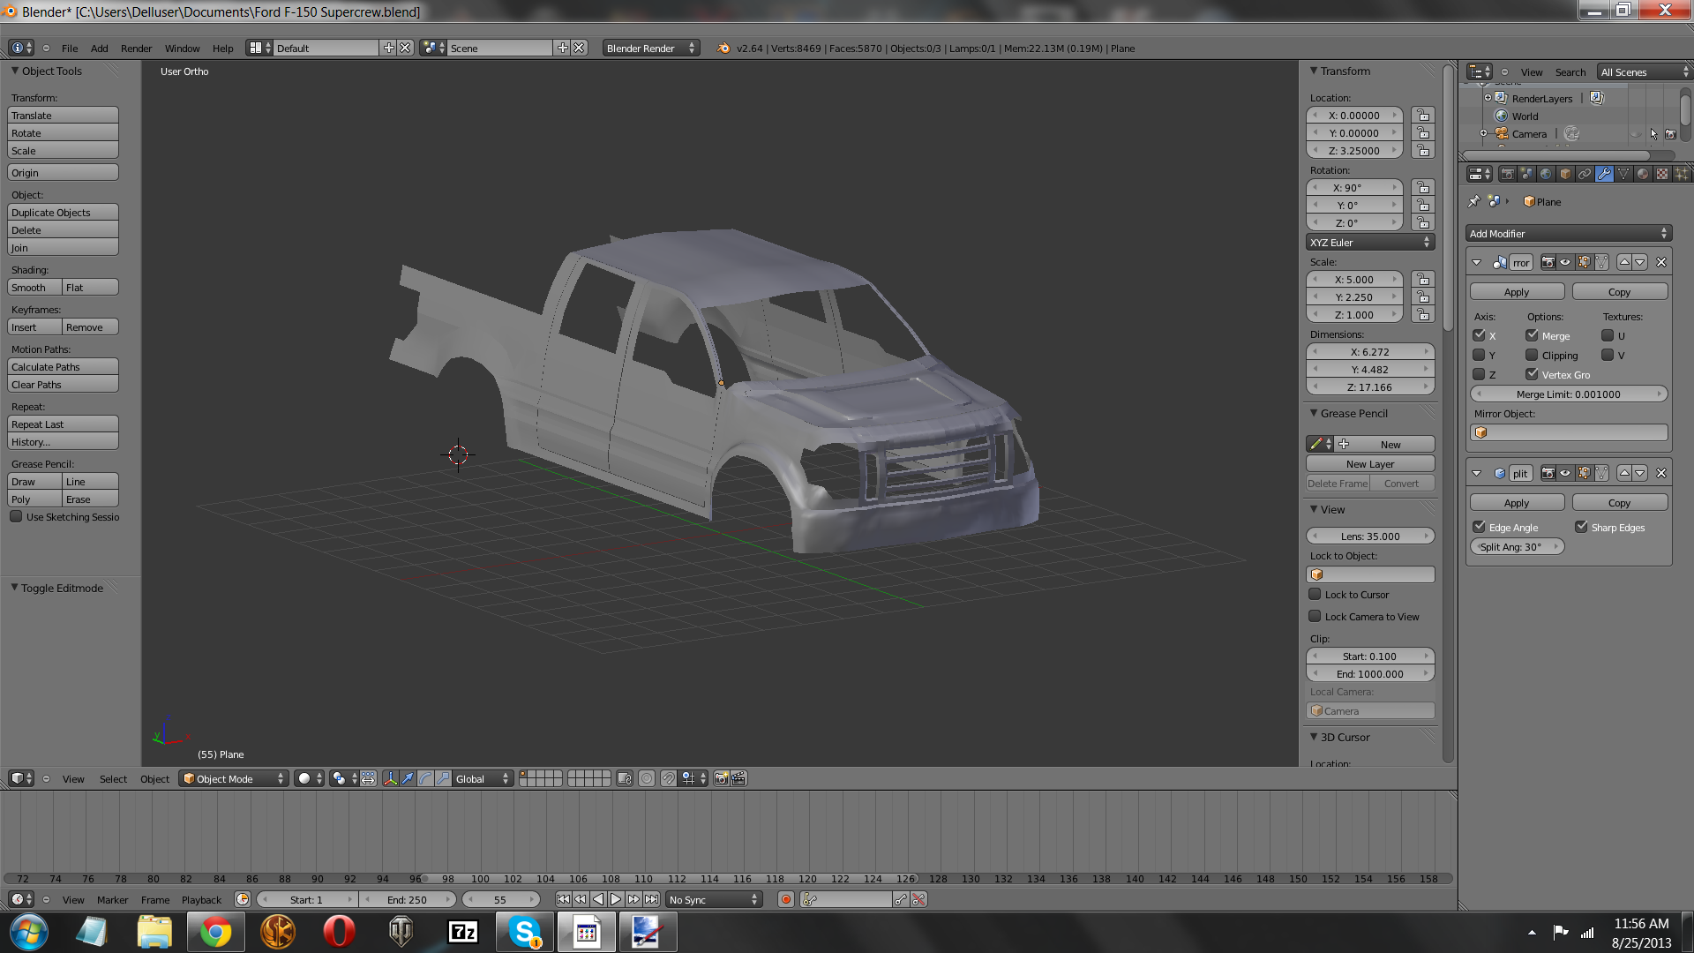Screen dimensions: 1694x953
Task: Open the Object properties tab
Action: click(x=1565, y=174)
